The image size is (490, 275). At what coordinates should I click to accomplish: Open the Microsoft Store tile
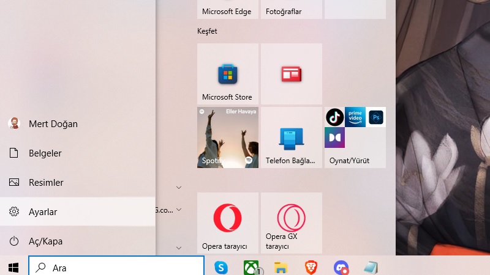228,74
